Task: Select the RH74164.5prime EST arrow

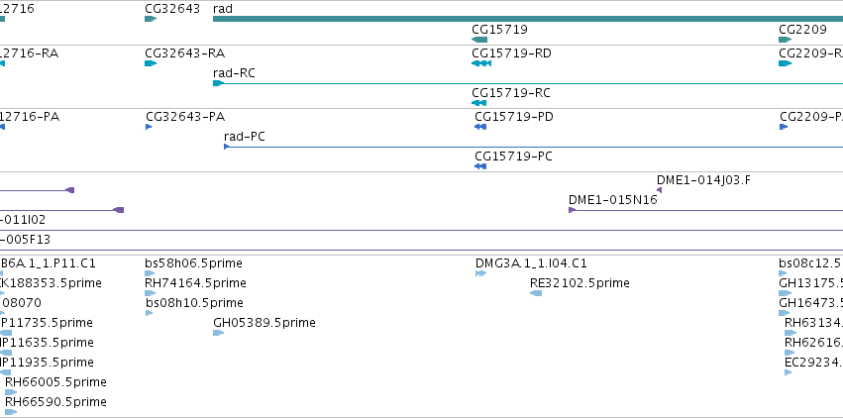Action: [150, 293]
